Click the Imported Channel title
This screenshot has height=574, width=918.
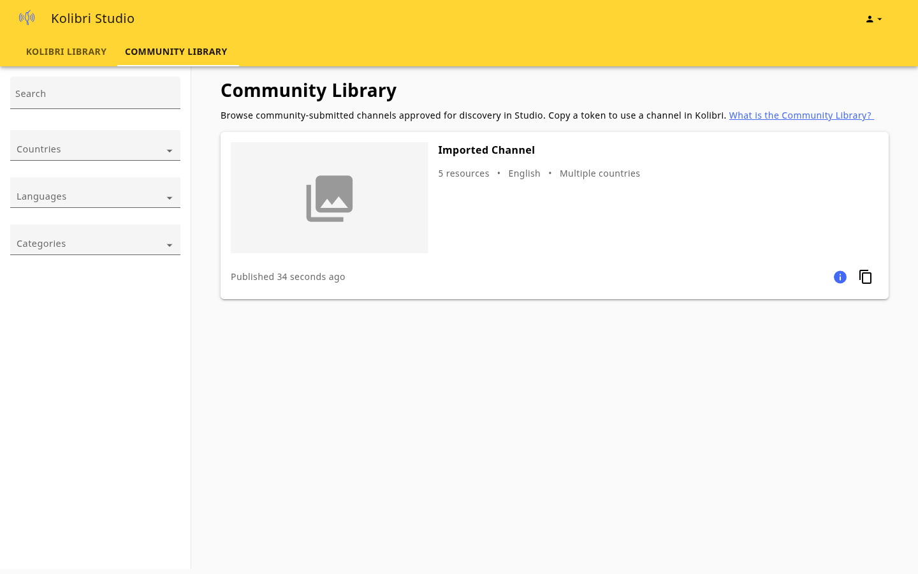pos(486,150)
